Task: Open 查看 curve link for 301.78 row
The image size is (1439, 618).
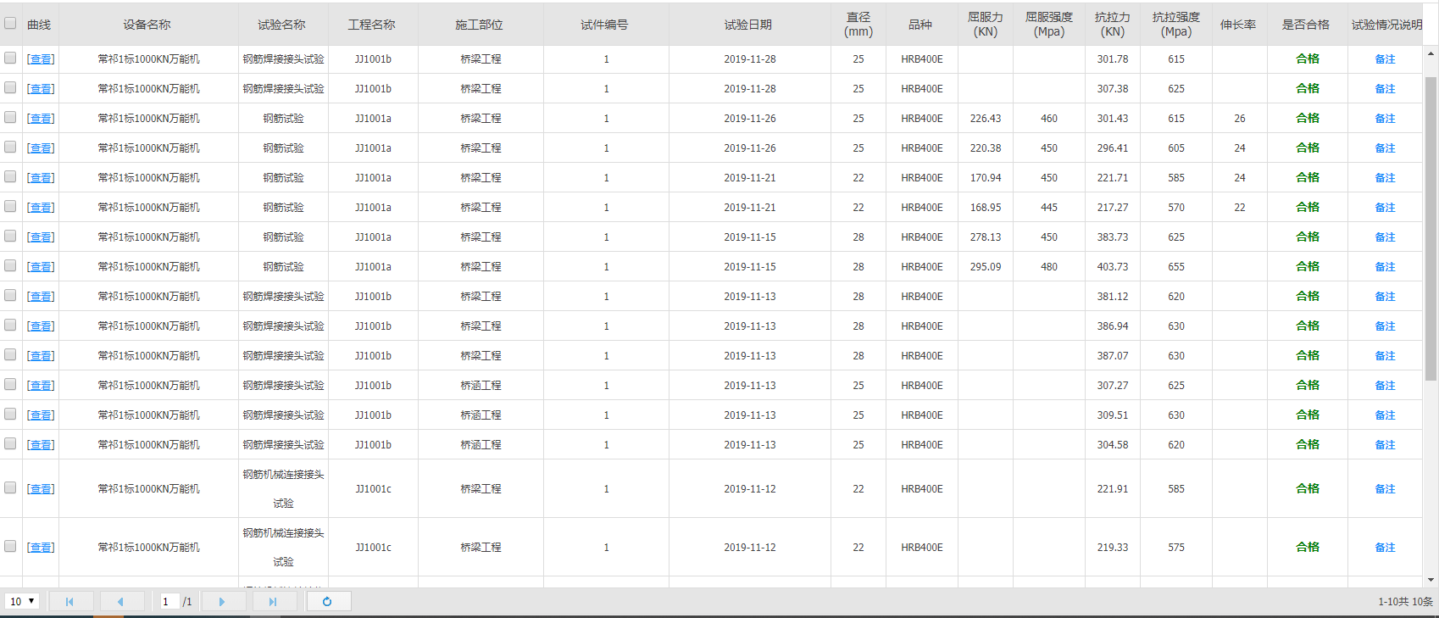Action: [41, 59]
